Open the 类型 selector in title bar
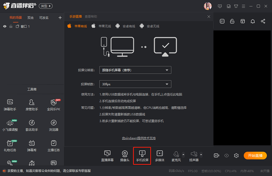 click(x=46, y=6)
